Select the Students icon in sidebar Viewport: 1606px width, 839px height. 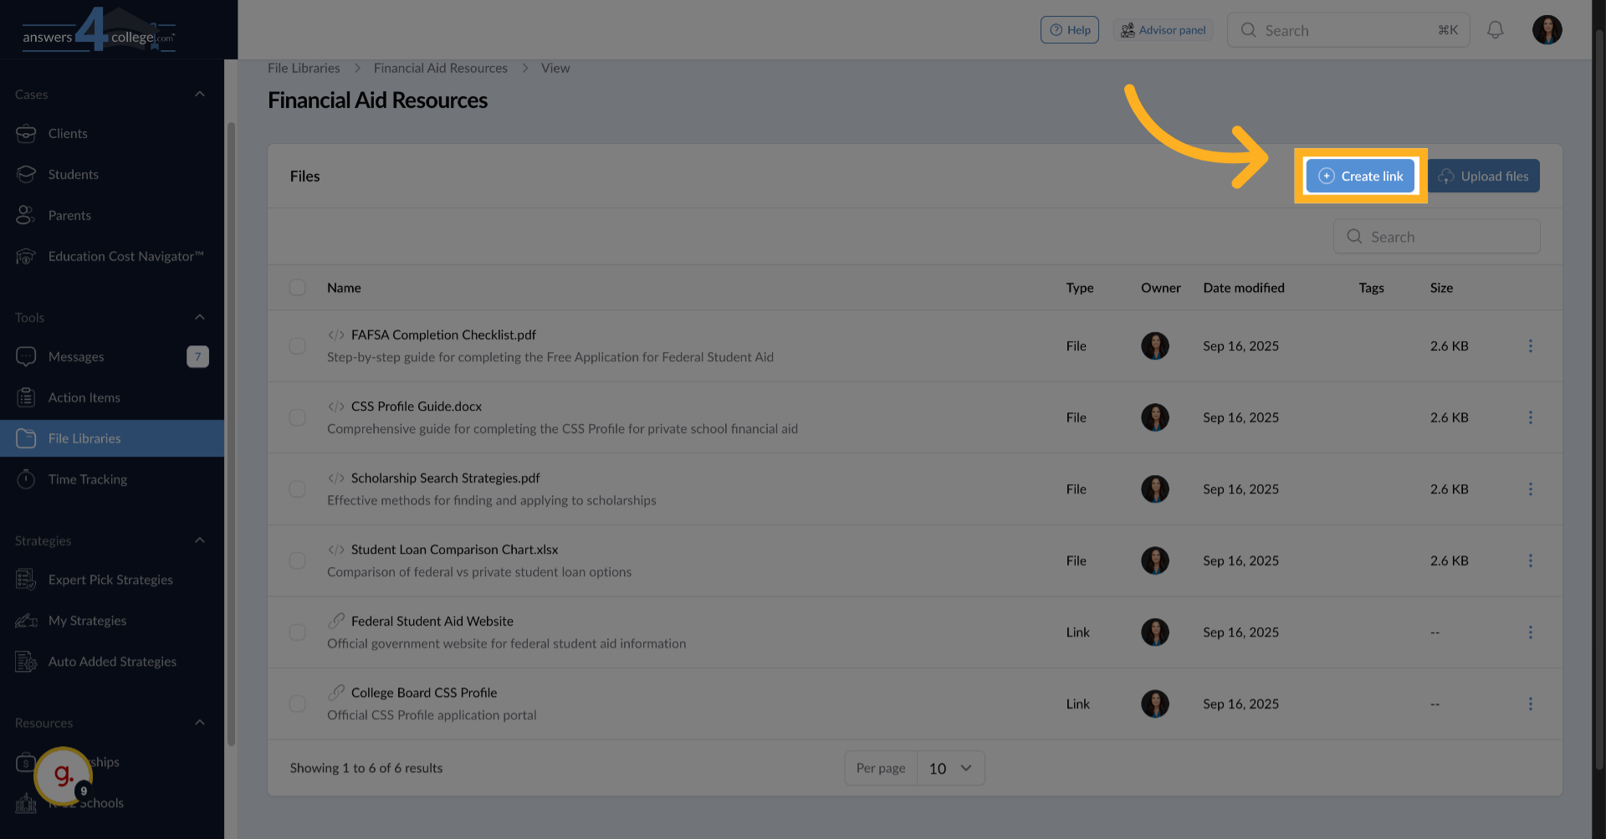[x=27, y=174]
